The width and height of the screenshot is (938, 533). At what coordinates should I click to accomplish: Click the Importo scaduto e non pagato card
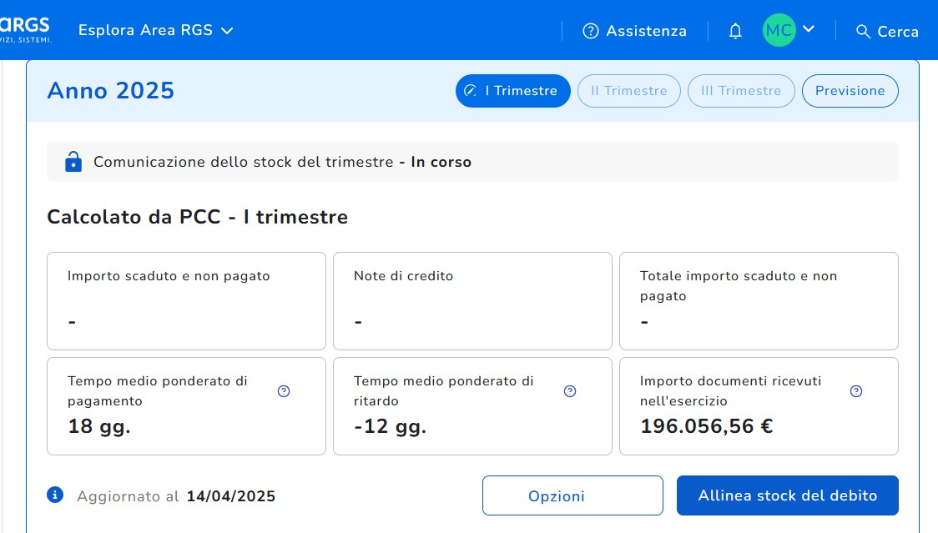(186, 301)
